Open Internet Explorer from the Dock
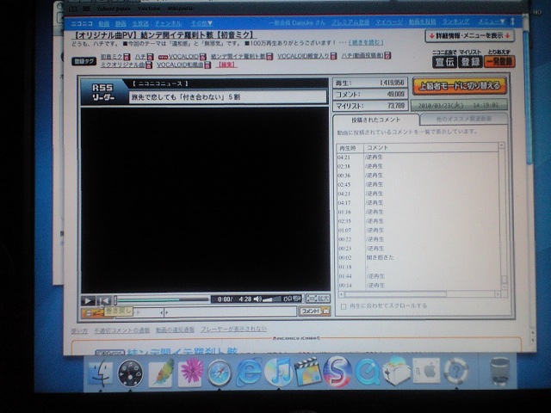551x413 pixels. click(249, 372)
